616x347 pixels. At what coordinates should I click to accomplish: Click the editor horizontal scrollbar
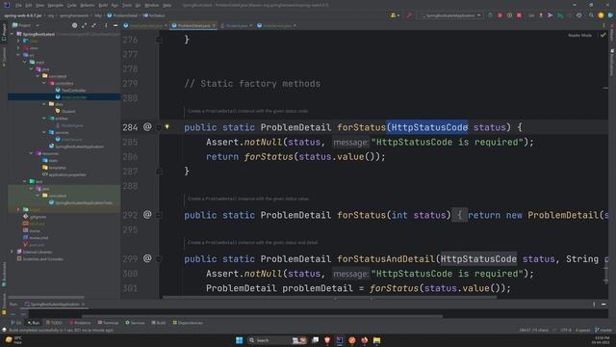click(330, 298)
